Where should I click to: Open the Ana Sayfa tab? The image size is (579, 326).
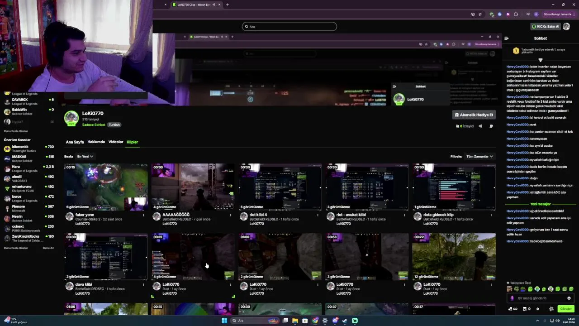(x=75, y=142)
